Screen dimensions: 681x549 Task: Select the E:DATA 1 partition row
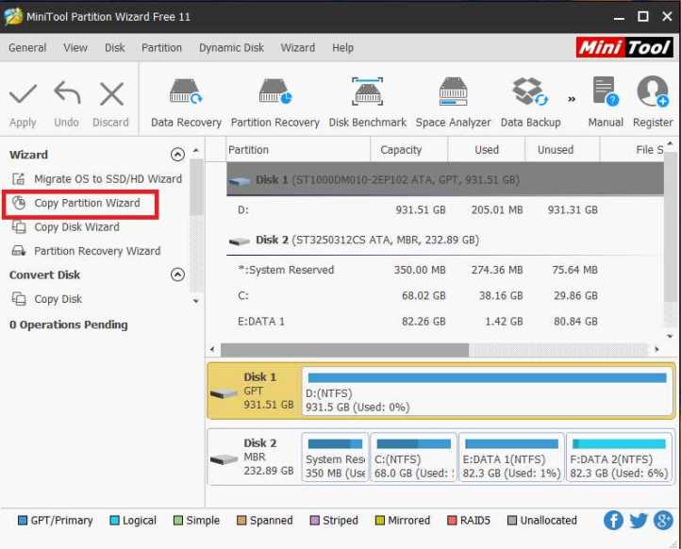[x=445, y=322]
